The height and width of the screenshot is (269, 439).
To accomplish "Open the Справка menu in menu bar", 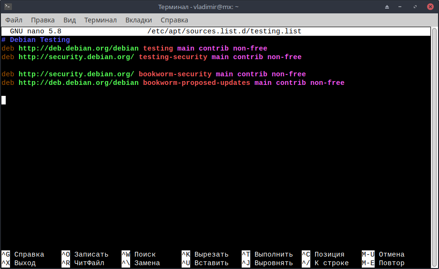I will coord(174,20).
